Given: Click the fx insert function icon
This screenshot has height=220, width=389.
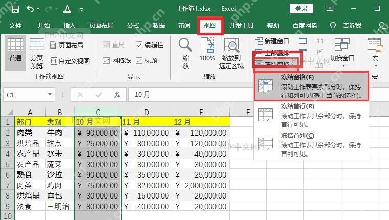Looking at the screenshot, I should (117, 95).
